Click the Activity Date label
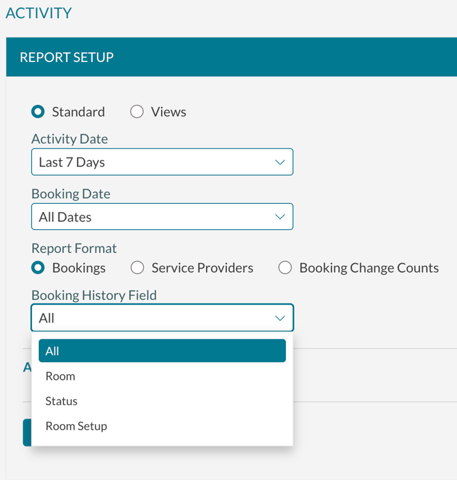457x480 pixels. point(70,139)
